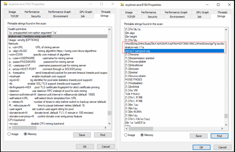Open Security tab in left dialog
The image size is (235, 152).
(36, 16)
